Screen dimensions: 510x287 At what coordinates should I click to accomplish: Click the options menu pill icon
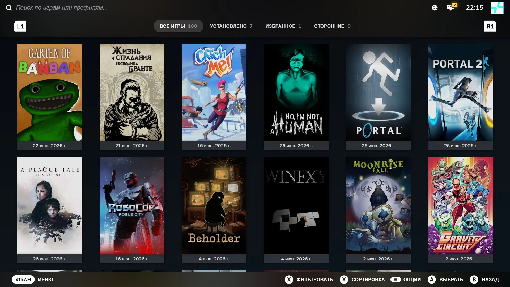tap(396, 280)
